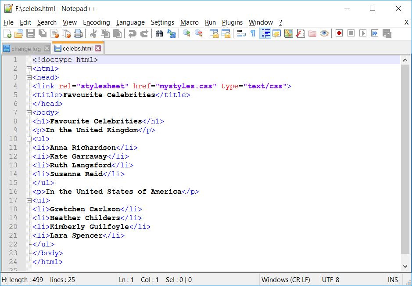Screen dimensions: 412x286
Task: Open the File menu
Action: [x=8, y=22]
